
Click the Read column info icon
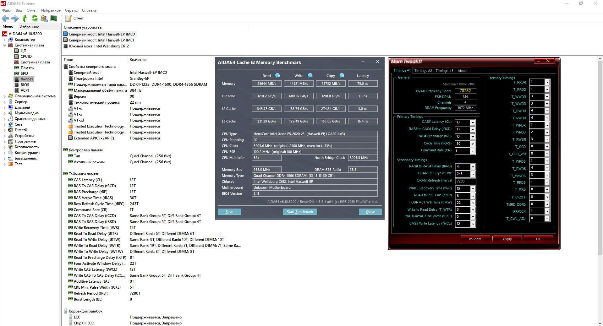(277, 75)
